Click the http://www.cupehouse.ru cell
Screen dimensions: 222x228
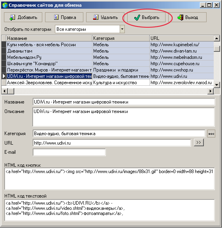click(x=182, y=64)
